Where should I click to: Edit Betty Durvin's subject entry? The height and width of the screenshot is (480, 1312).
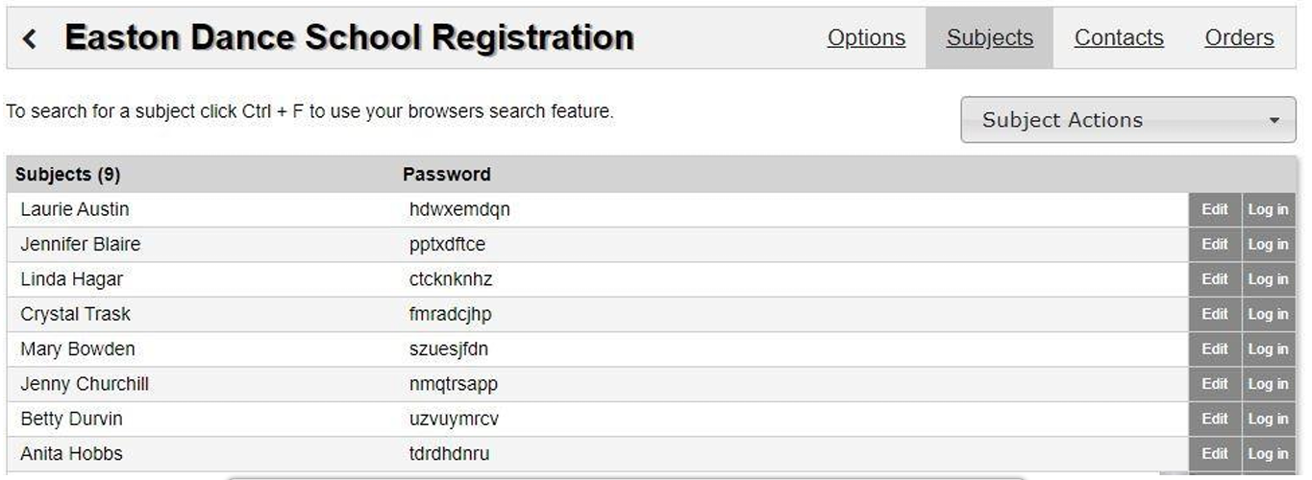coord(1215,419)
